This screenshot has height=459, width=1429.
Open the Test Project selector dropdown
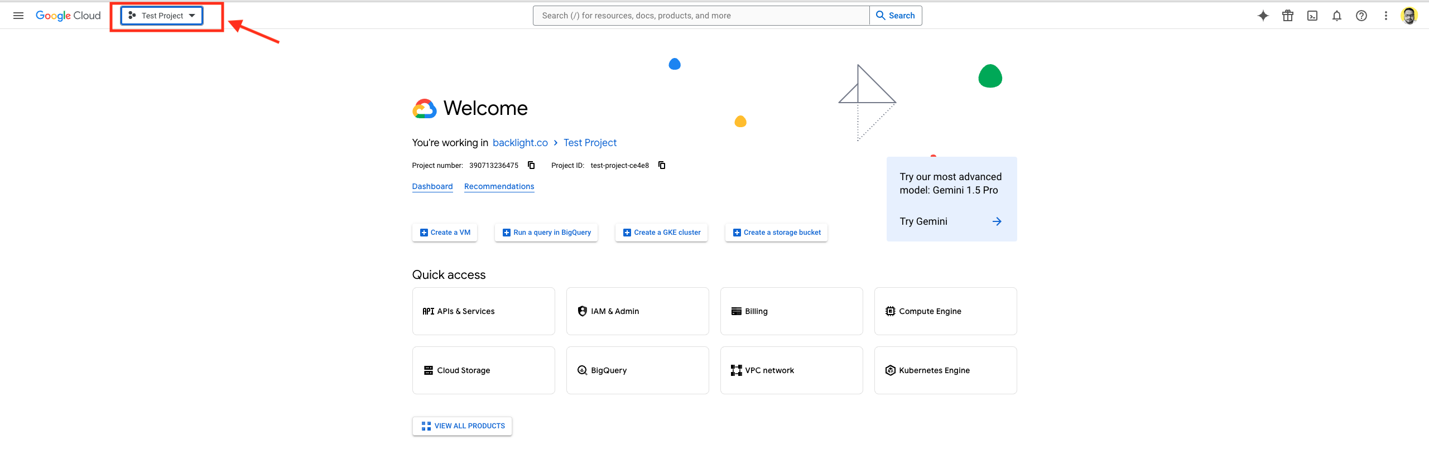point(162,16)
